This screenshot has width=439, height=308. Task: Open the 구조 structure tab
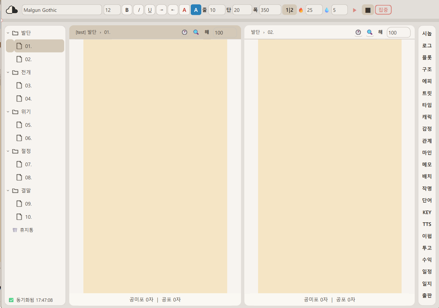click(x=427, y=69)
